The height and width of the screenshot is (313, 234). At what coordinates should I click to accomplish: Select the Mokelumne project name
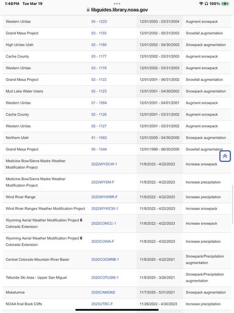(15, 292)
